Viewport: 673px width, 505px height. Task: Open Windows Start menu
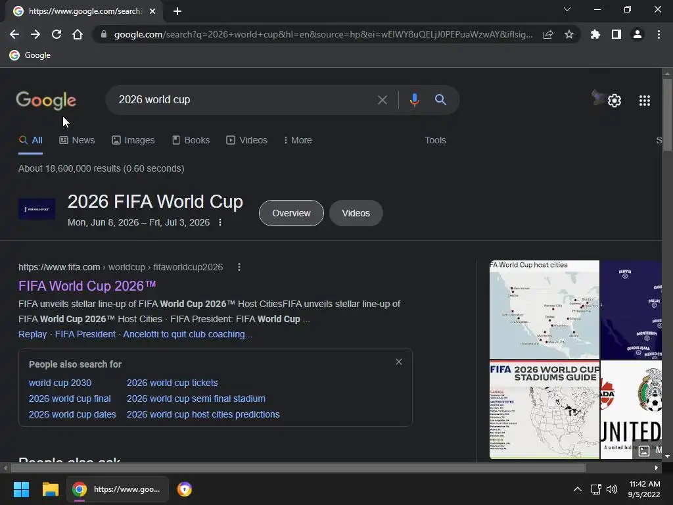coord(21,489)
